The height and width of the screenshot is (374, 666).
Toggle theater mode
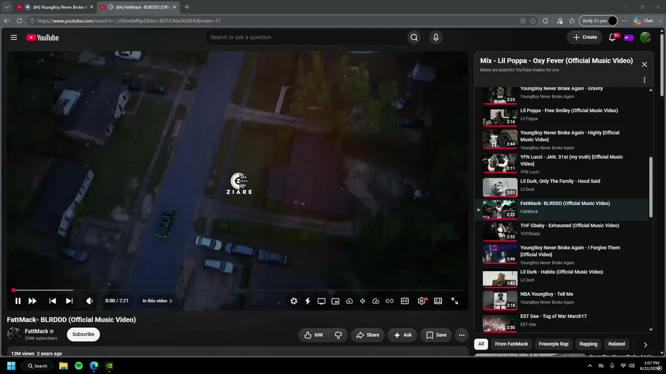tap(438, 301)
